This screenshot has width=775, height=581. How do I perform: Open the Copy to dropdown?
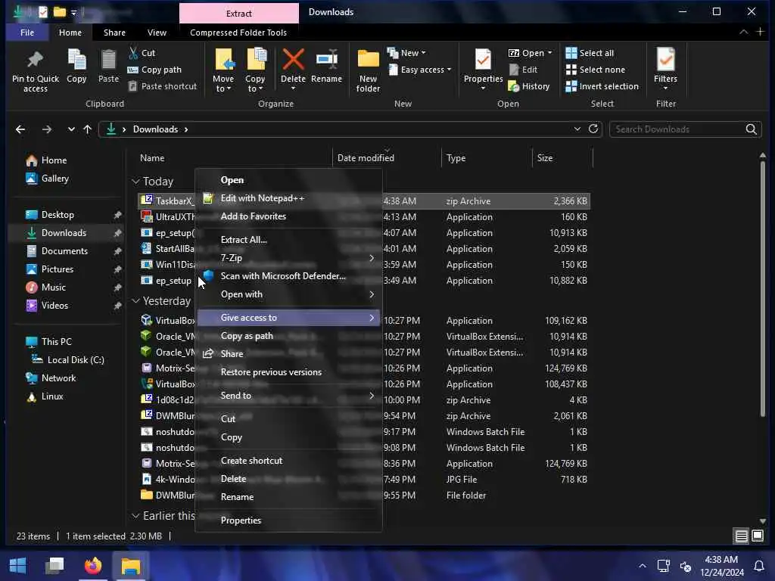[255, 83]
